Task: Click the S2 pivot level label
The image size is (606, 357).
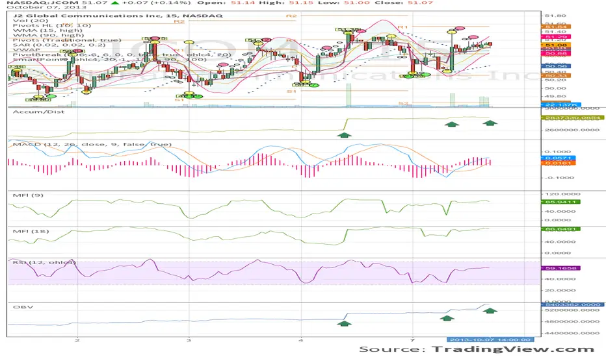Action: click(x=403, y=104)
